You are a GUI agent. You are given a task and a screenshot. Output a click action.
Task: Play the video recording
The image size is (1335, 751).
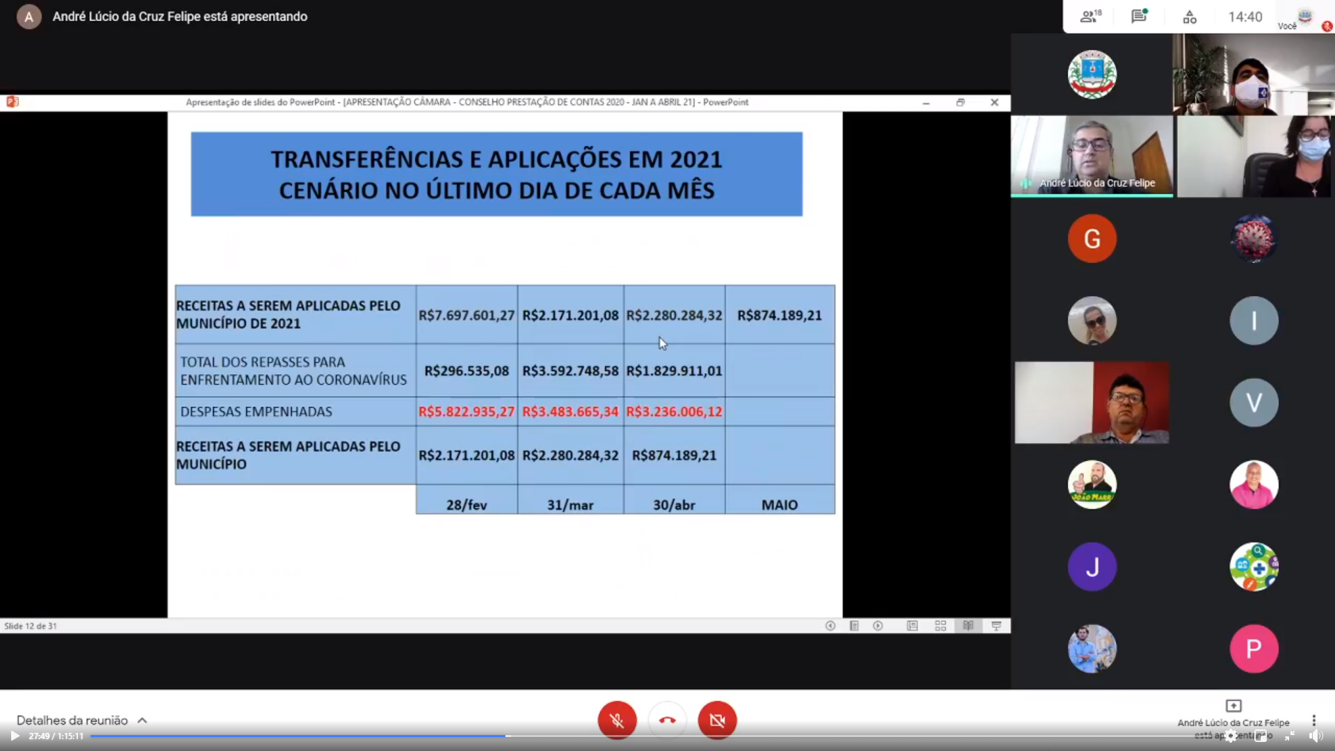[14, 736]
